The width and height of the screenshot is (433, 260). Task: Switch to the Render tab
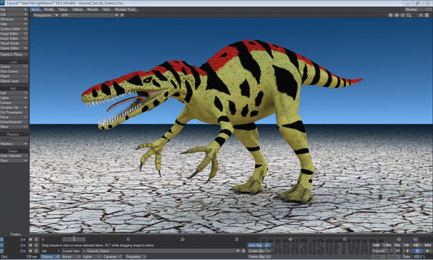(92, 9)
